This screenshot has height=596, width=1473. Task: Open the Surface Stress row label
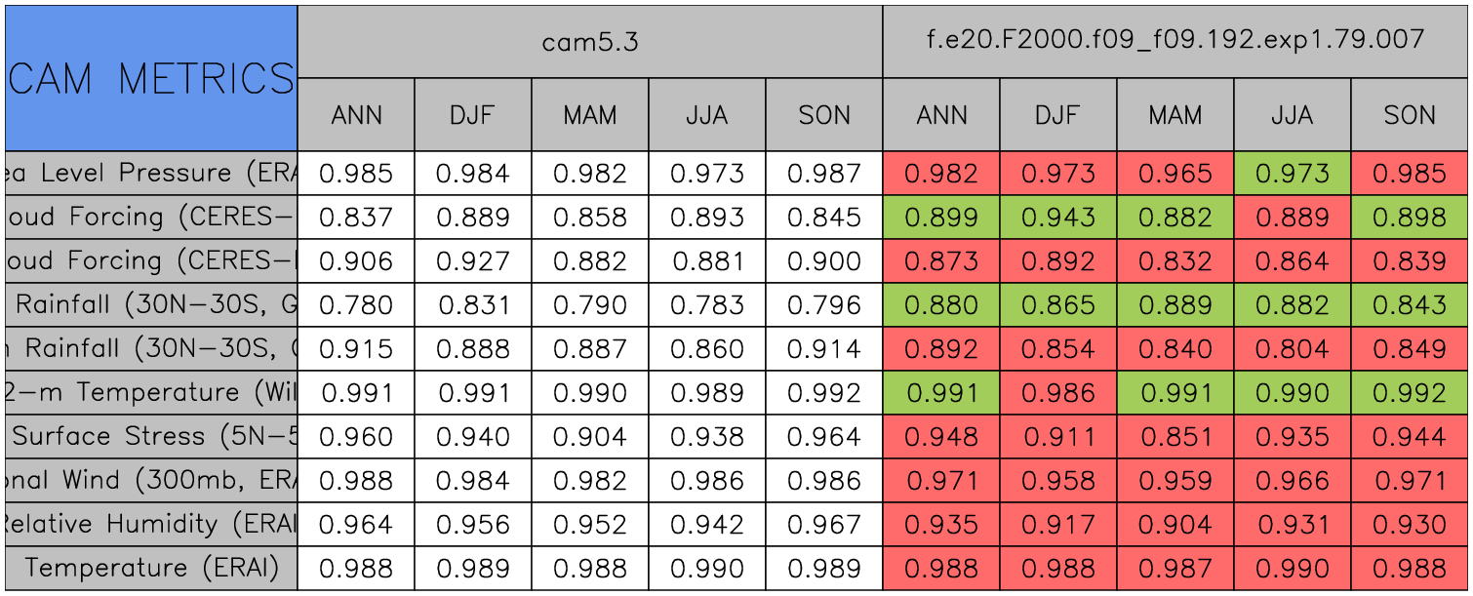(x=151, y=437)
